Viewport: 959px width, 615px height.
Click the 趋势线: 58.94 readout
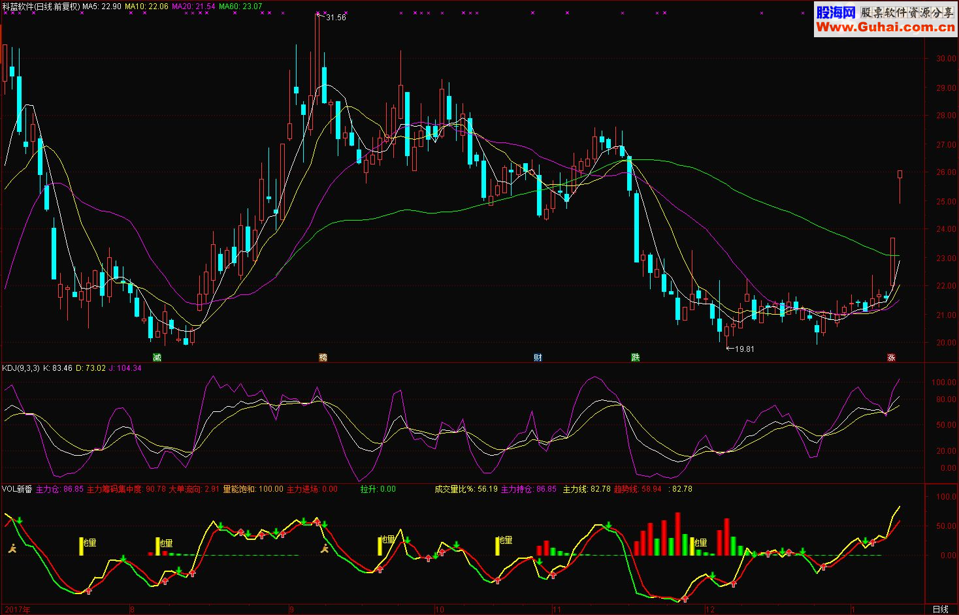pyautogui.click(x=638, y=489)
